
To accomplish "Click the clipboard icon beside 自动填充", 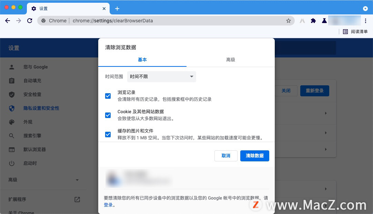I will click(x=12, y=81).
